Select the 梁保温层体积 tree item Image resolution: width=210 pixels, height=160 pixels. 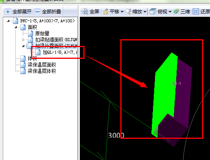click(42, 71)
